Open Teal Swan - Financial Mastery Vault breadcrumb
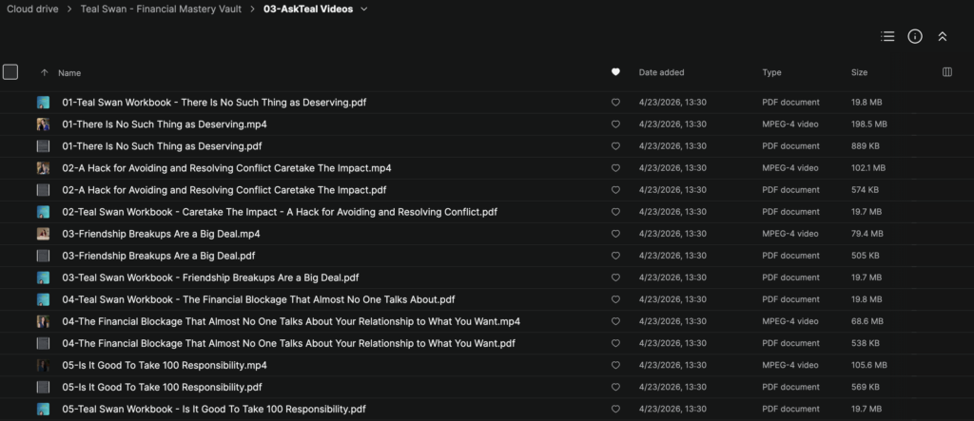 pos(161,10)
